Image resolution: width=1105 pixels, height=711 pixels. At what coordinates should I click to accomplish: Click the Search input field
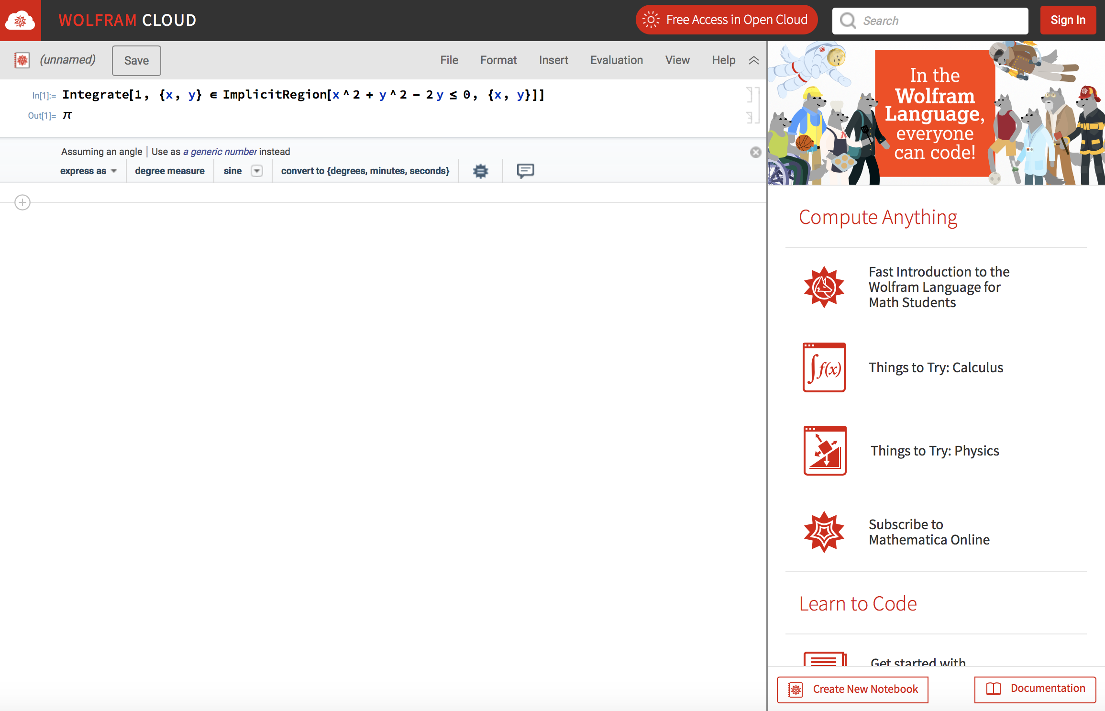pyautogui.click(x=929, y=20)
